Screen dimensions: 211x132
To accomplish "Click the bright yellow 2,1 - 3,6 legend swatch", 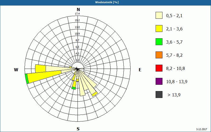I will point(159,29).
